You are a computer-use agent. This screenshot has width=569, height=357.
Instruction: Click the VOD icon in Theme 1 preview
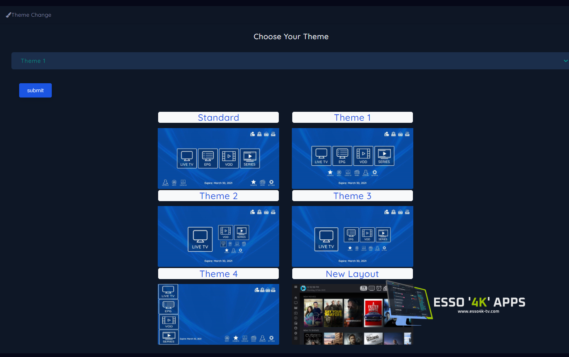[363, 156]
